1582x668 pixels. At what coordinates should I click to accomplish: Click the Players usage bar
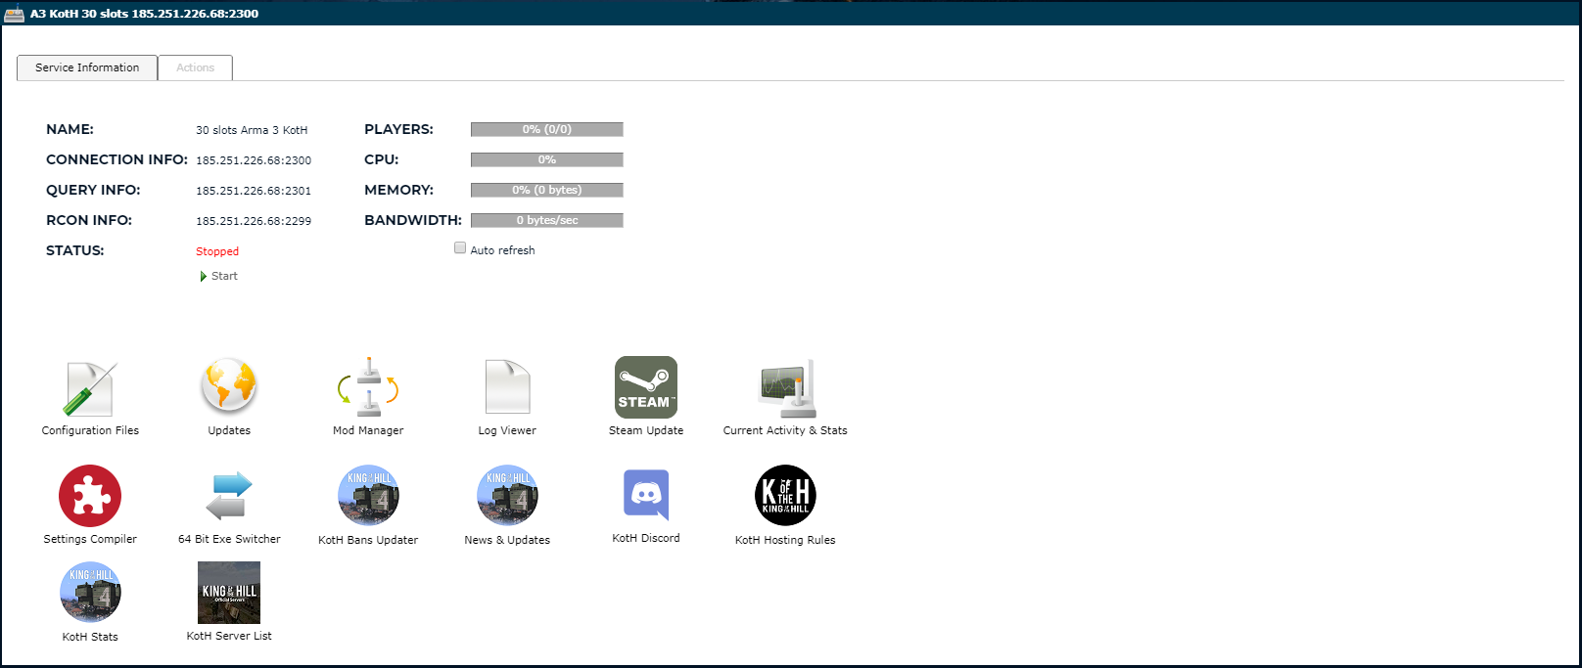pos(546,129)
